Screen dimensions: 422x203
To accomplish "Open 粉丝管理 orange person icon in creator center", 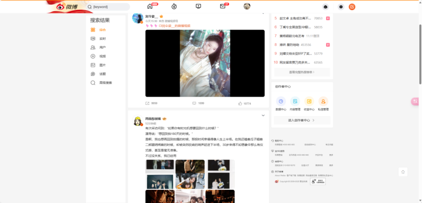I will click(x=323, y=101).
